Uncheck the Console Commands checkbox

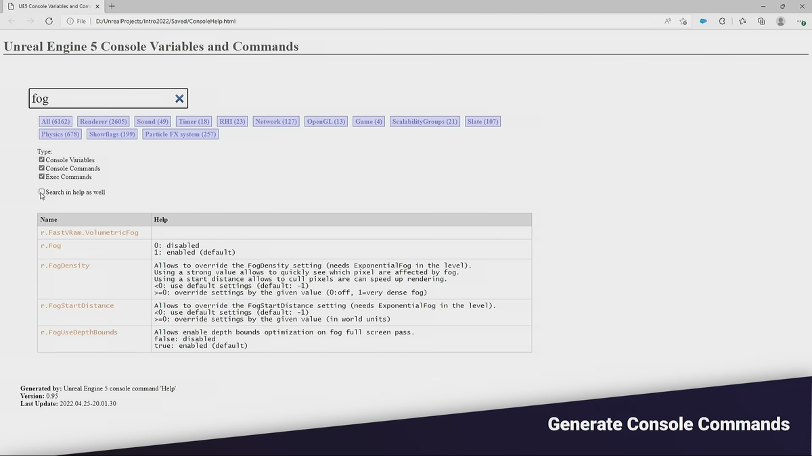pos(42,168)
